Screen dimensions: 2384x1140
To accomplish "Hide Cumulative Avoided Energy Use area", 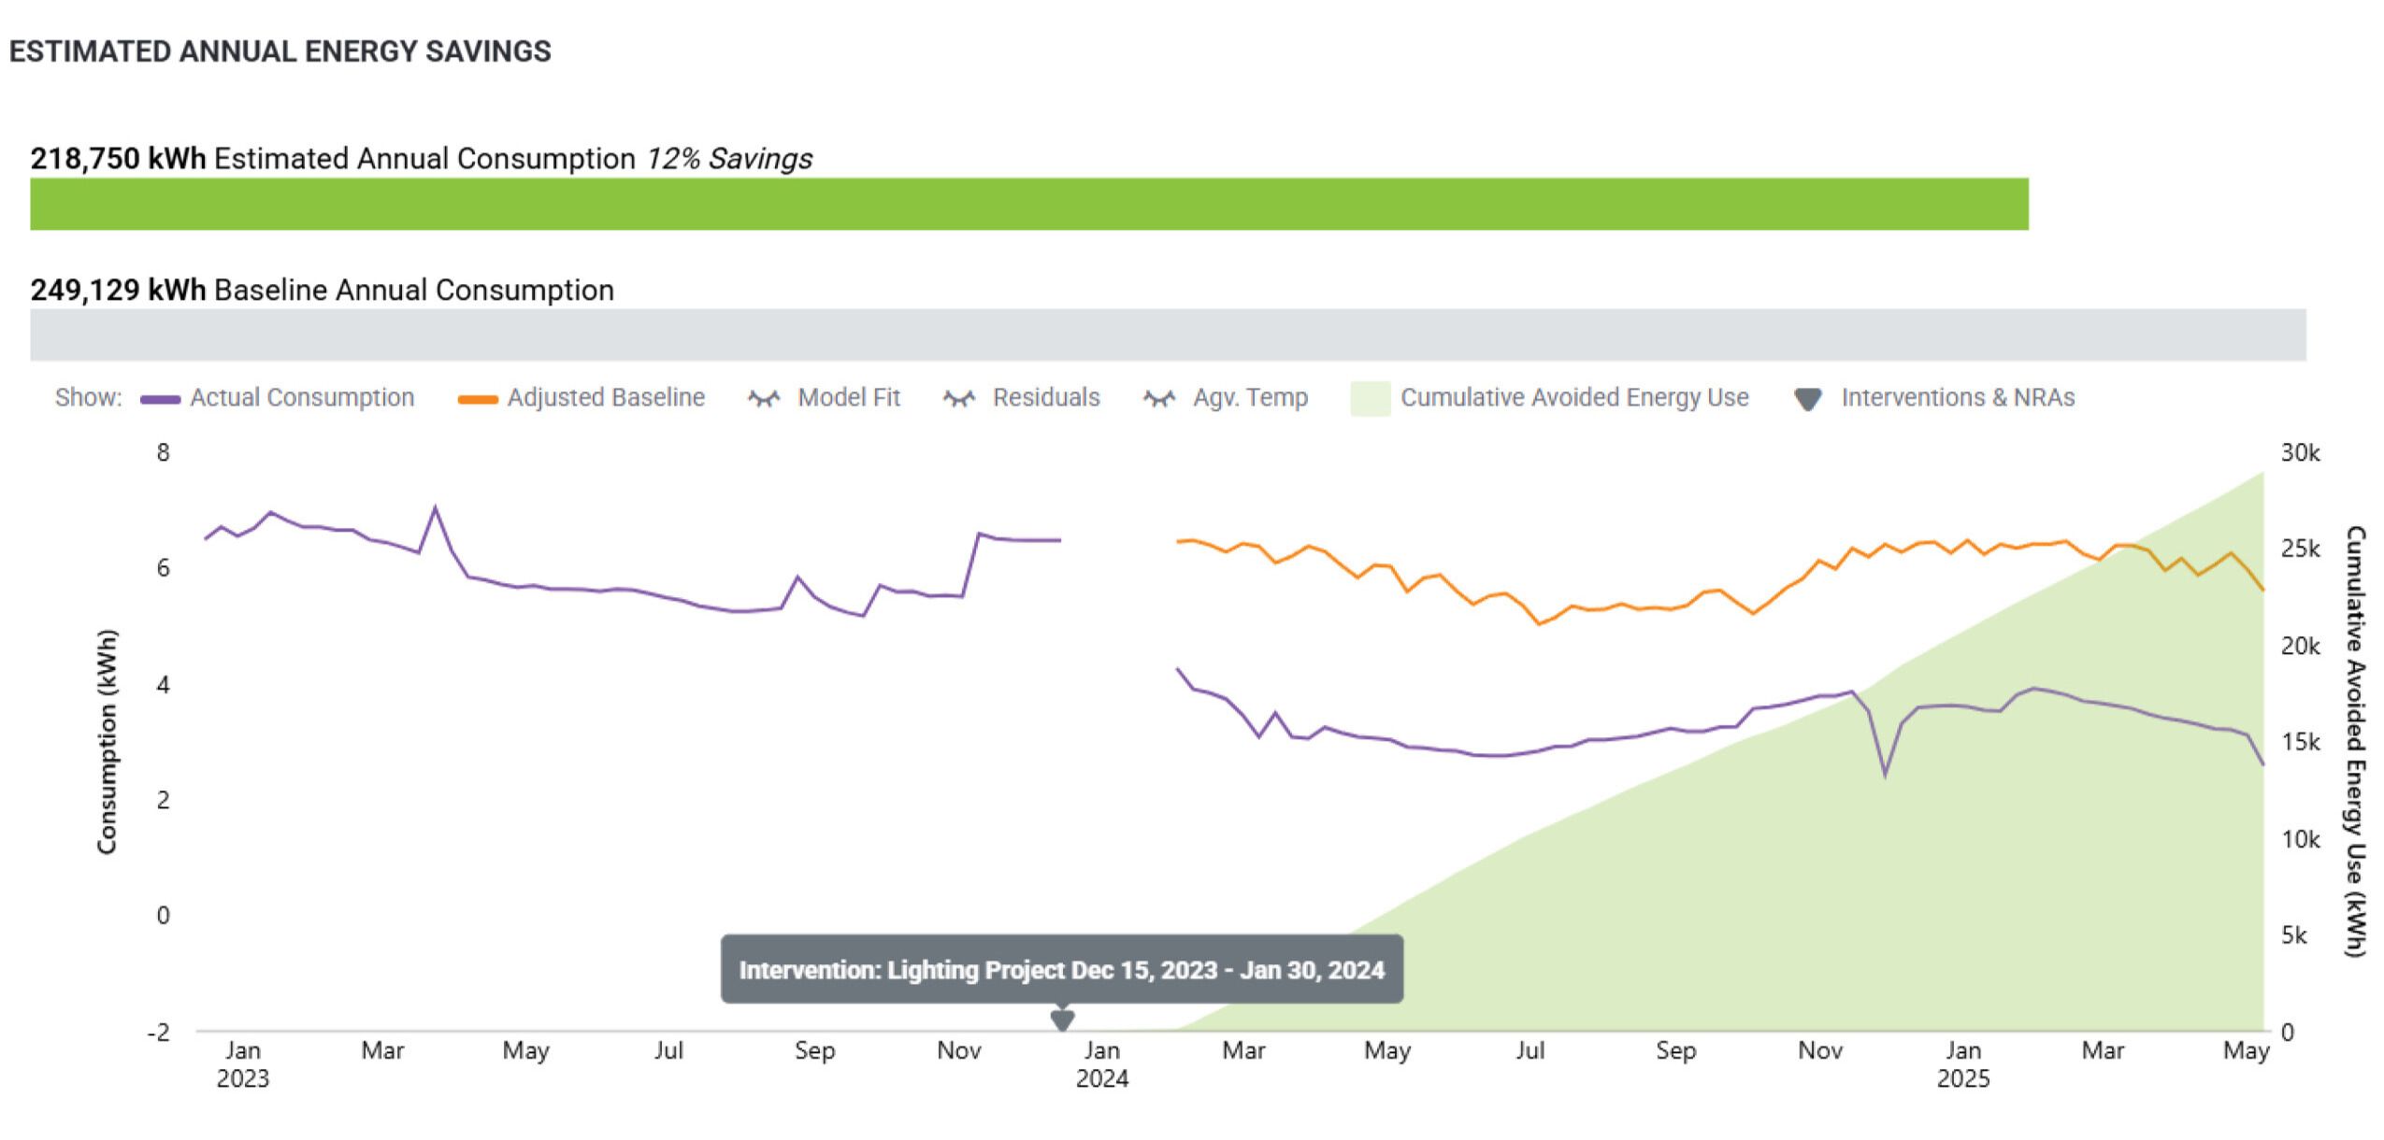I will [1573, 398].
